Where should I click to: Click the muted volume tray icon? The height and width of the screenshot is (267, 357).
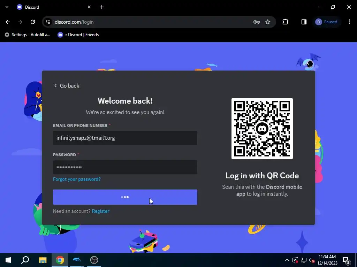(312, 260)
